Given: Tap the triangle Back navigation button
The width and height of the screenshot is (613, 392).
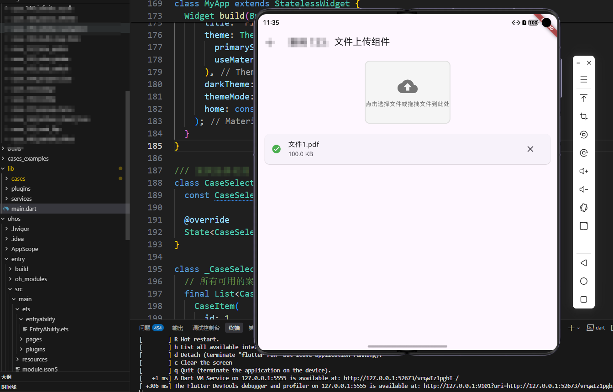Looking at the screenshot, I should (x=584, y=263).
